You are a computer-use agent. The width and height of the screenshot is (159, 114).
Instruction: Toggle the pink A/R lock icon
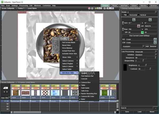coord(139,26)
